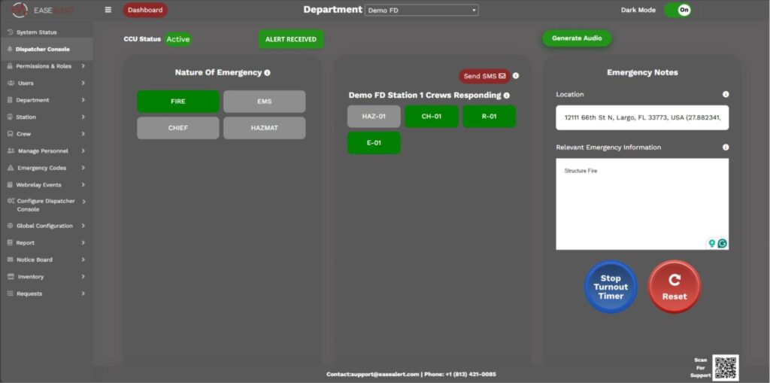Click the Grammarly icon in notes box

coord(723,243)
